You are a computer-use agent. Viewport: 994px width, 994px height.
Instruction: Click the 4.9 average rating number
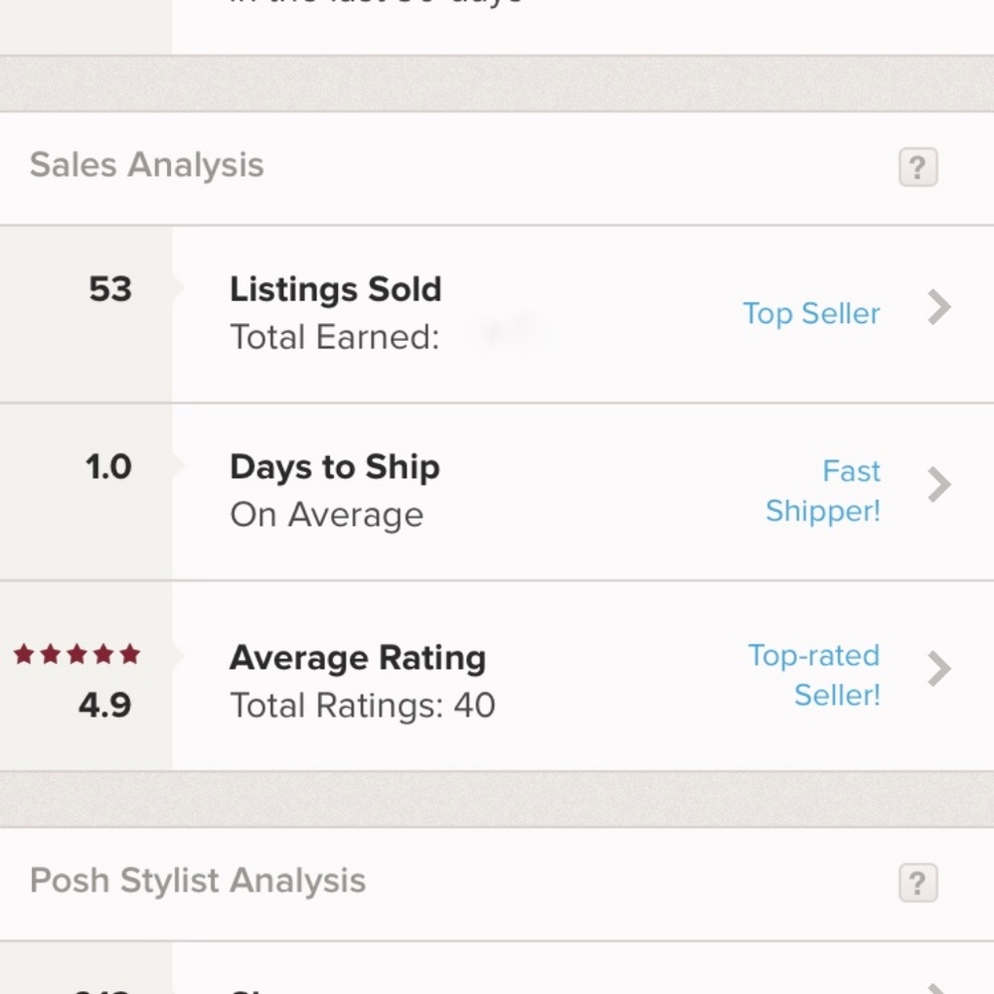(x=106, y=706)
